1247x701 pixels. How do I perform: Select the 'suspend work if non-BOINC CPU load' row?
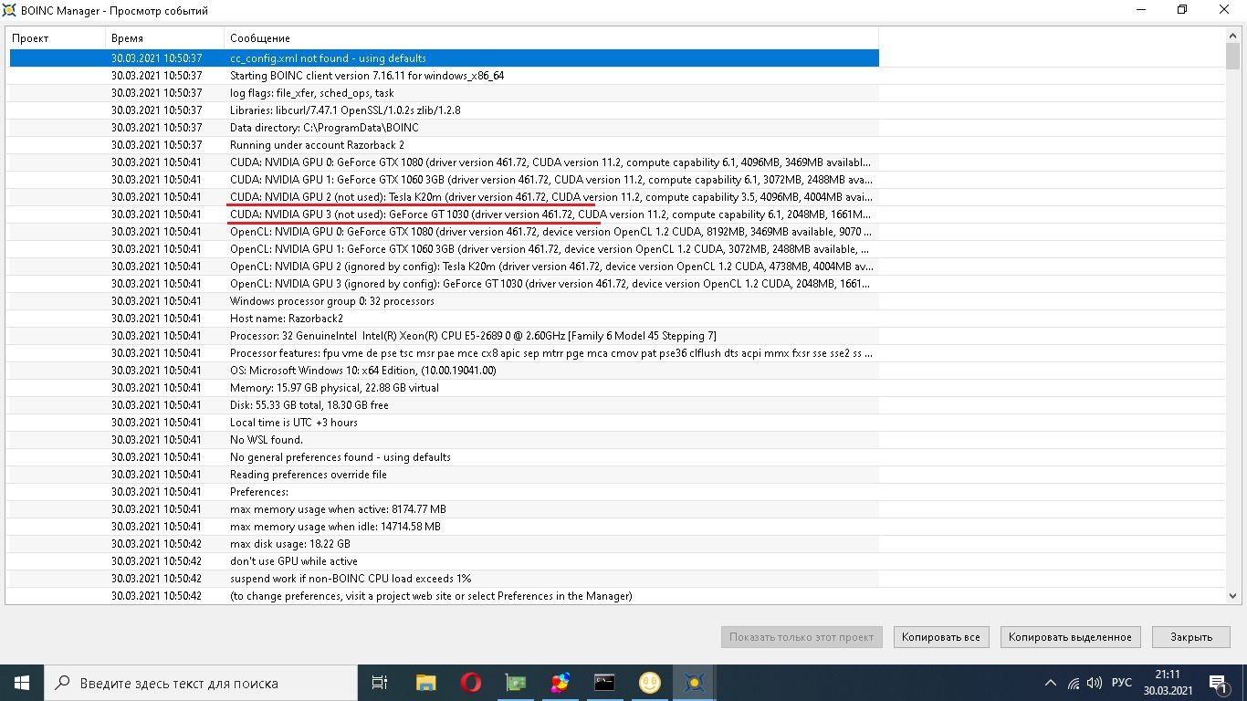click(x=444, y=579)
